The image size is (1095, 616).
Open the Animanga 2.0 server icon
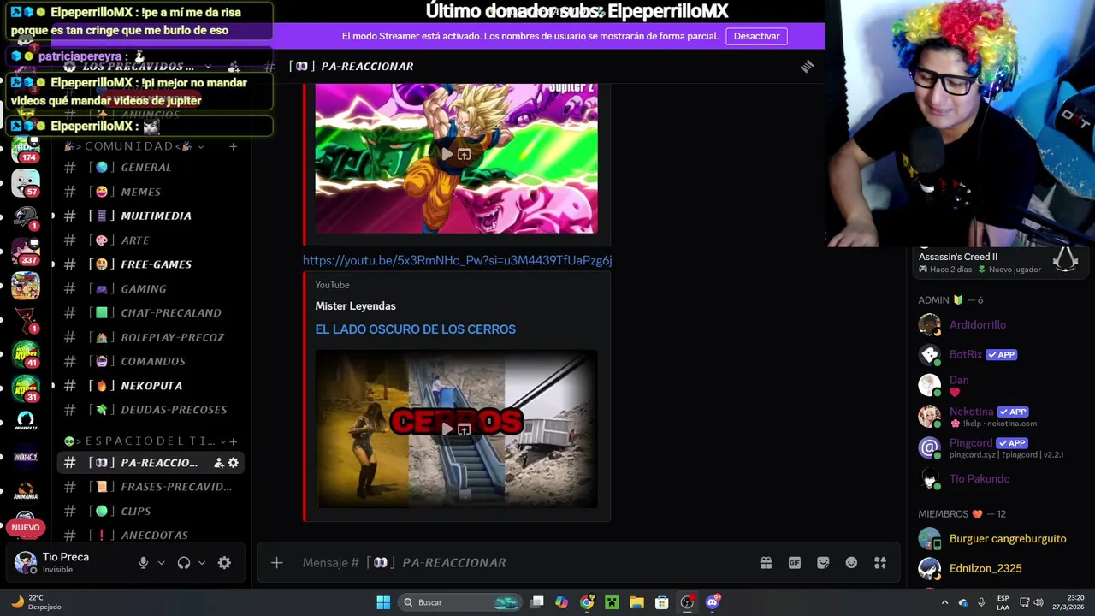click(26, 422)
